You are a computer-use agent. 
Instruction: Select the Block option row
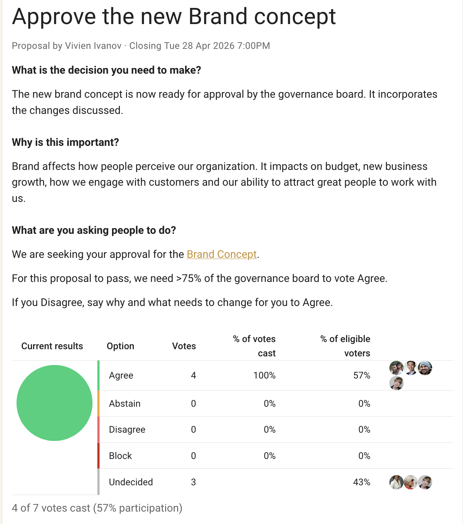pos(275,456)
